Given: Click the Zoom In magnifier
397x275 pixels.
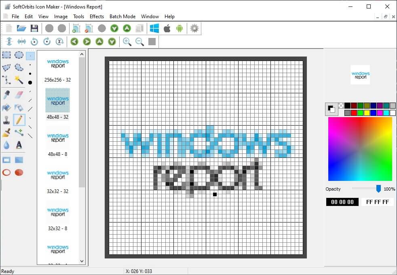Looking at the screenshot, I should (x=127, y=42).
